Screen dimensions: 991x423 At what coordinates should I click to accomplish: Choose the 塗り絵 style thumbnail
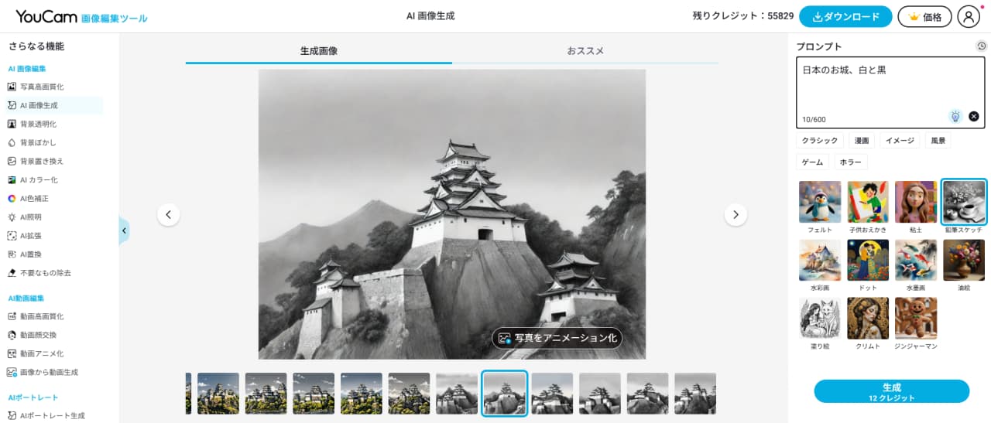820,318
